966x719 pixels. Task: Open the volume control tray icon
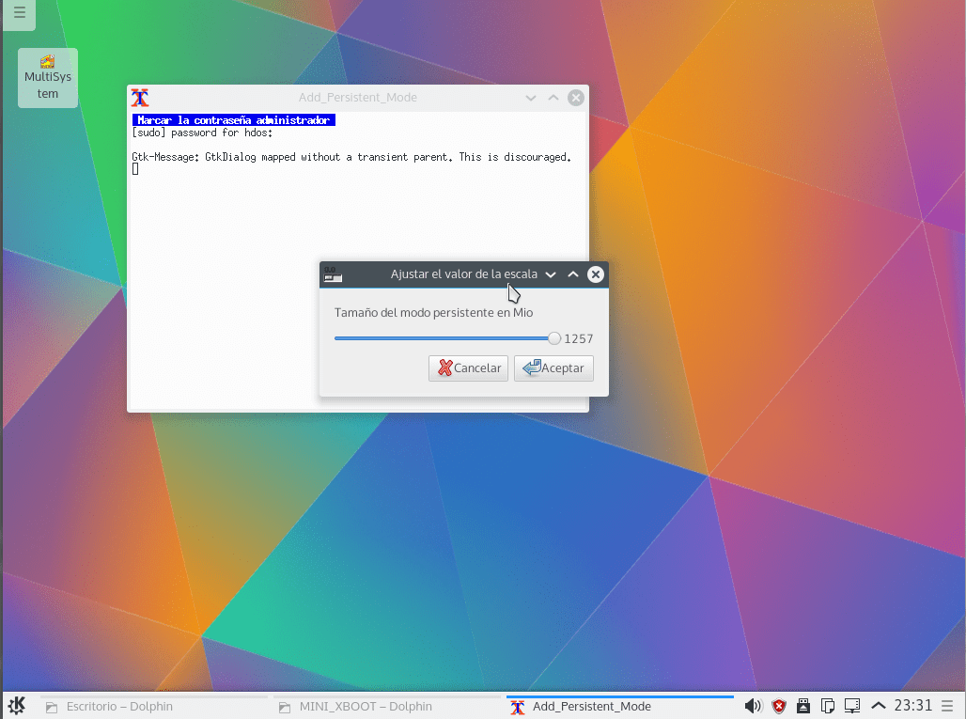click(753, 706)
